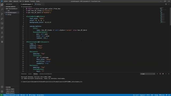Click remote window indicator in status bar
The width and height of the screenshot is (171, 96).
point(1,95)
